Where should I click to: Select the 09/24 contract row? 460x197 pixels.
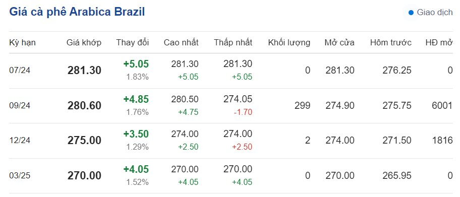pos(231,106)
